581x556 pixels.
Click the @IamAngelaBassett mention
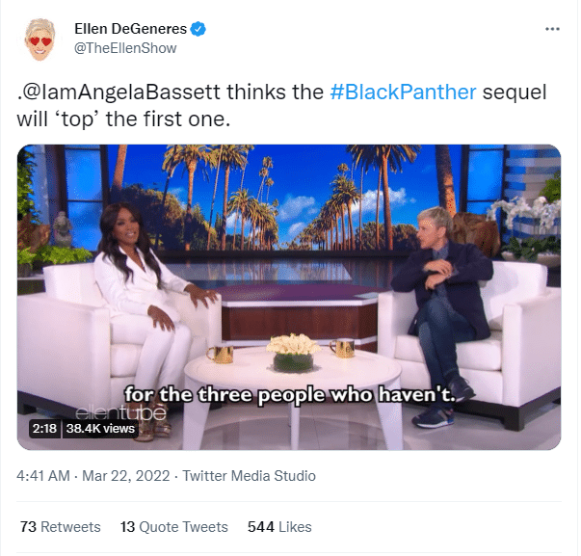[x=120, y=92]
